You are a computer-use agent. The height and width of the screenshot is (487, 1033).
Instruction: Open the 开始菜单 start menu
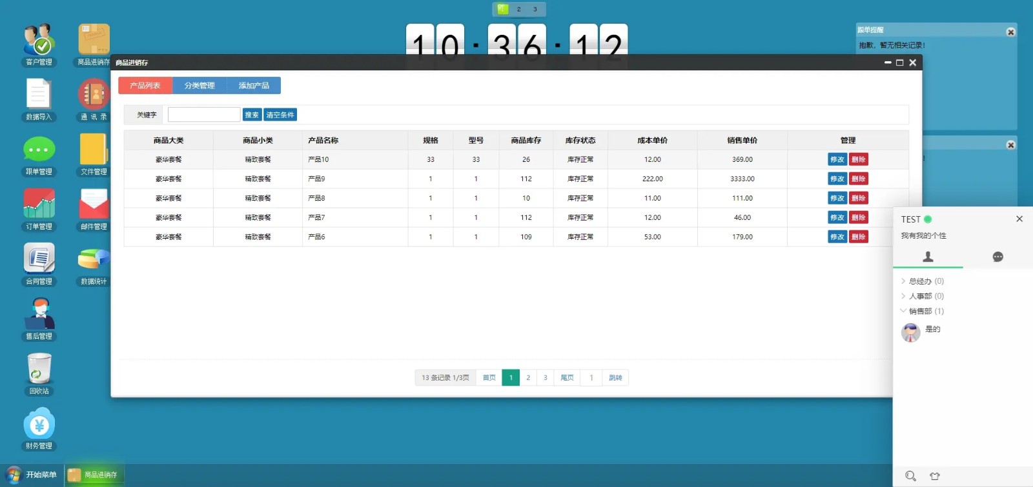(x=32, y=475)
